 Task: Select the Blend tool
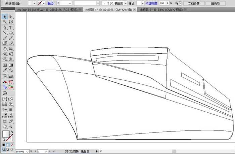[x=11, y=70]
